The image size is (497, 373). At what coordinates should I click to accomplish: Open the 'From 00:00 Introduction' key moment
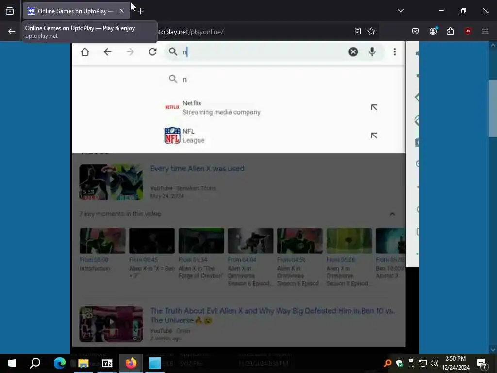coord(102,250)
